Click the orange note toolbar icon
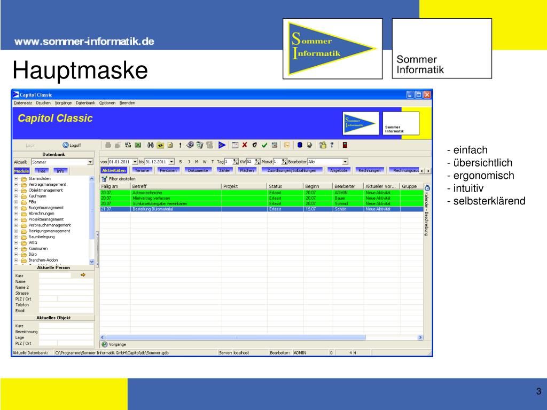 (287, 145)
